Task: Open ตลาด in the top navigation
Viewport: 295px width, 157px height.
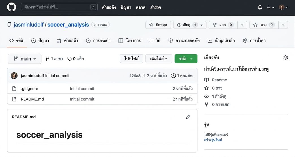Action: tap(141, 7)
